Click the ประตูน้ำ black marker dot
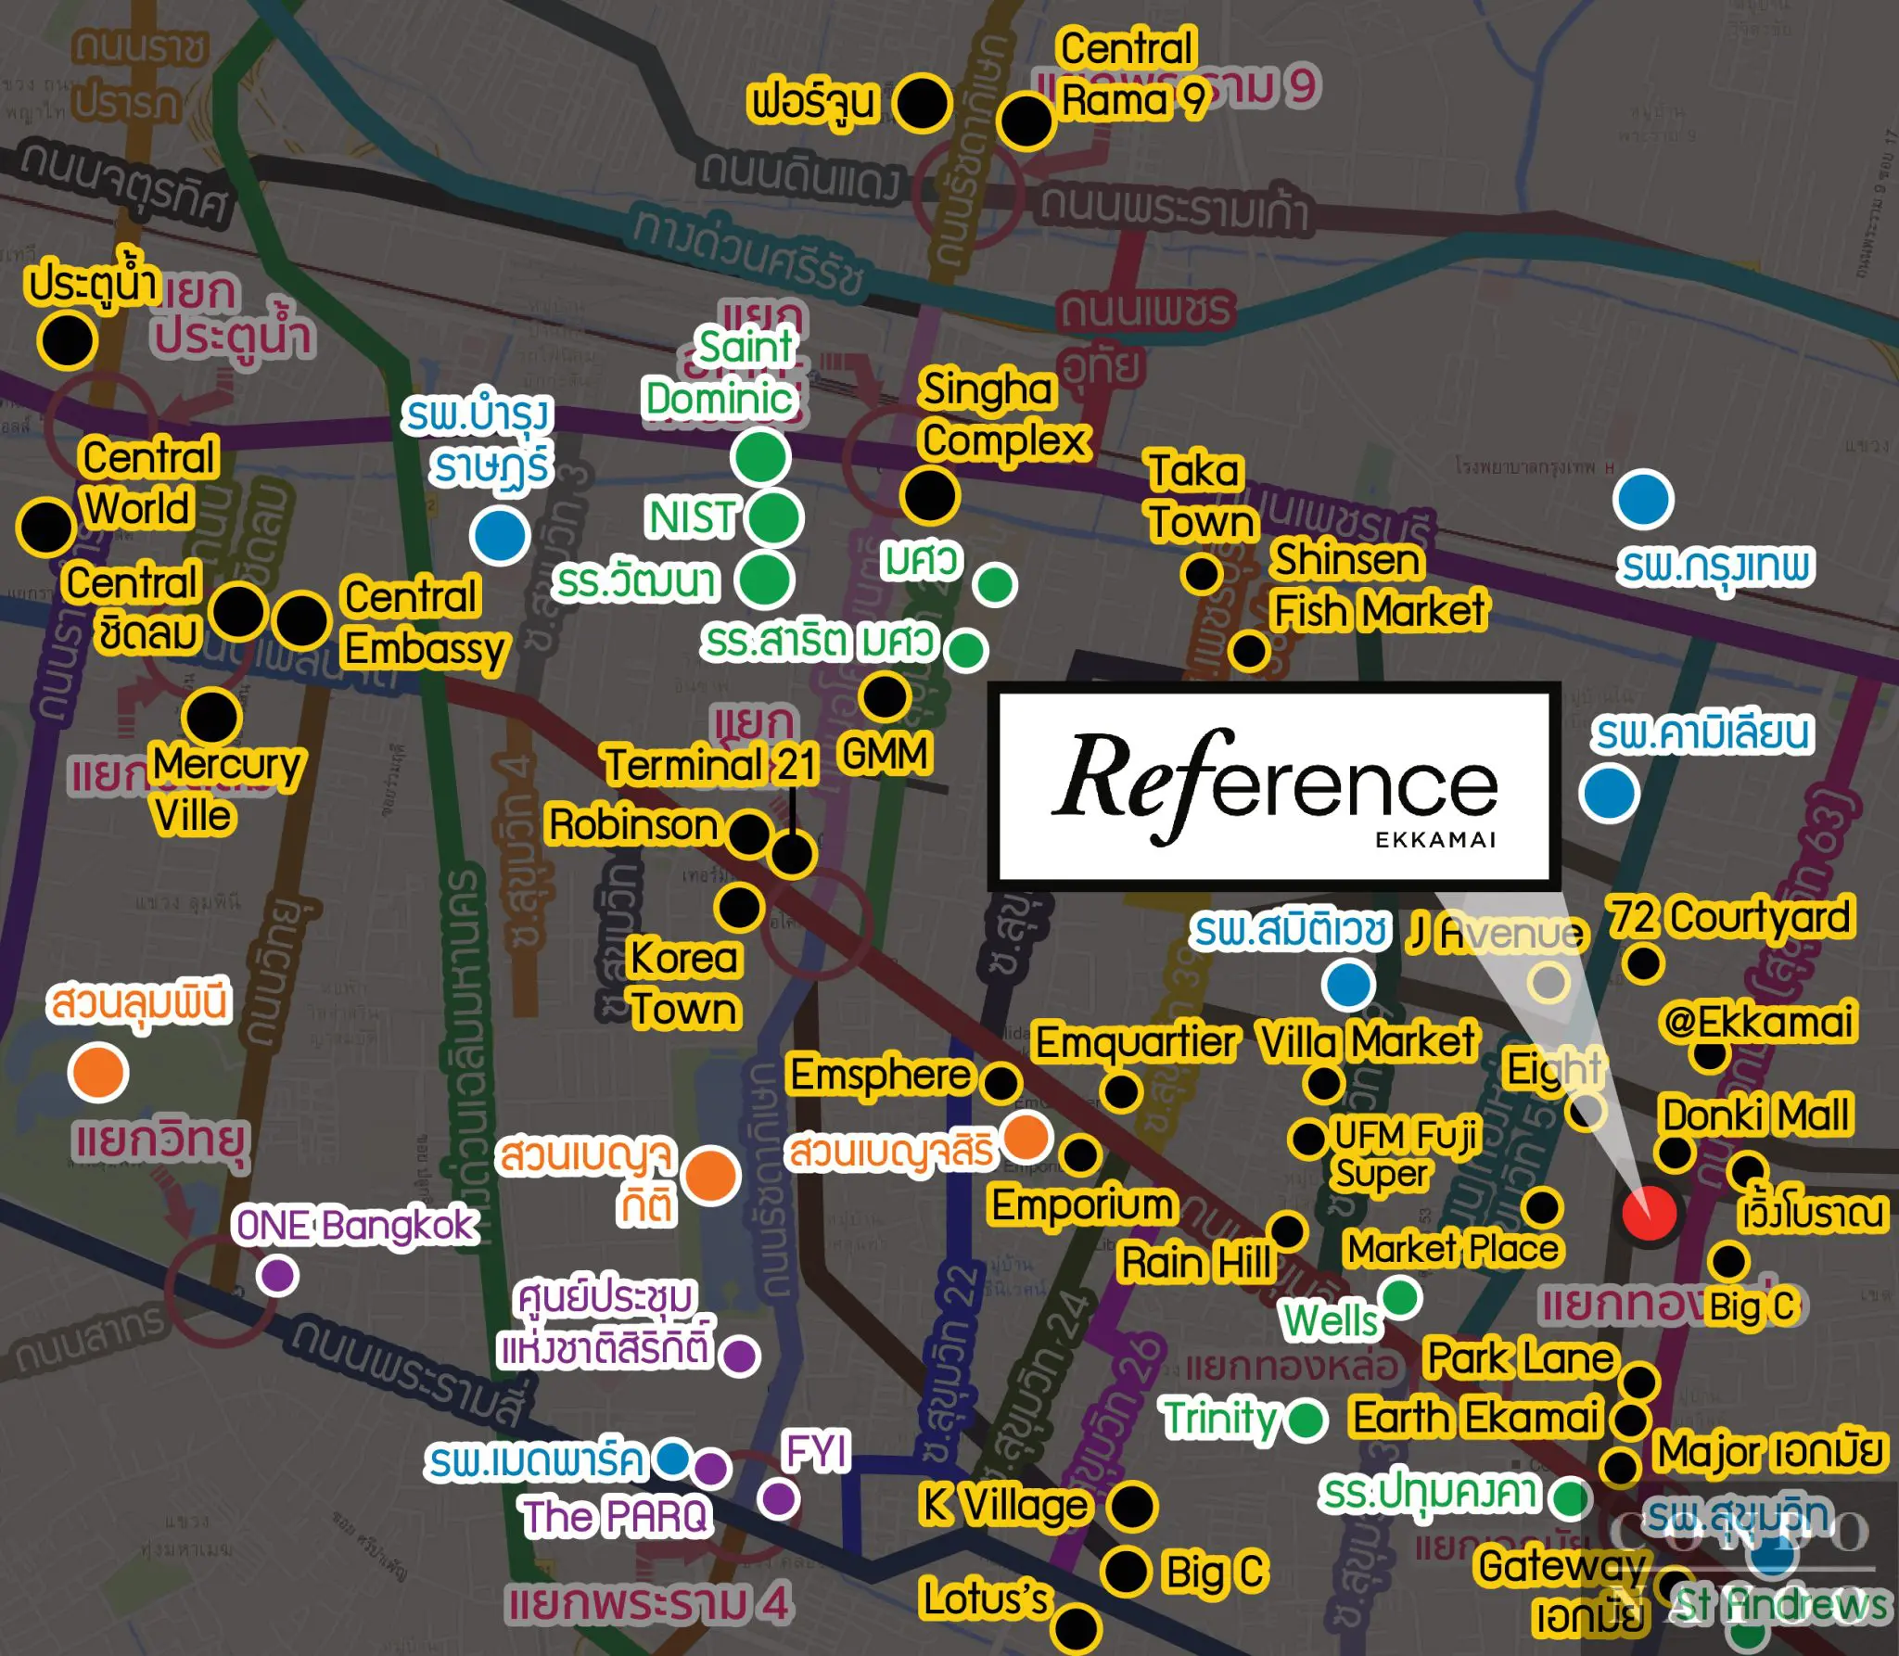1899x1656 pixels. click(67, 340)
